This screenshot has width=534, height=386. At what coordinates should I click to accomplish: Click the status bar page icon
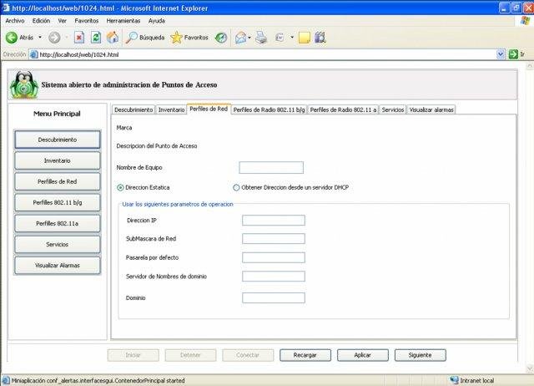[6, 380]
